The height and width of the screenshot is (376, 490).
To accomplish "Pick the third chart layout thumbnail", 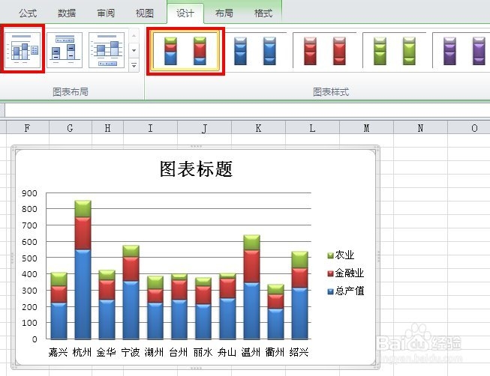I will point(107,50).
